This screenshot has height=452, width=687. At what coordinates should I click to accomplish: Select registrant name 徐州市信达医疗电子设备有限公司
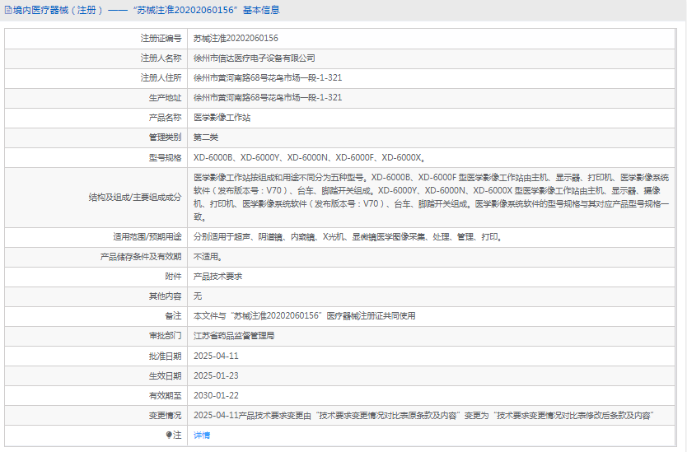point(254,58)
